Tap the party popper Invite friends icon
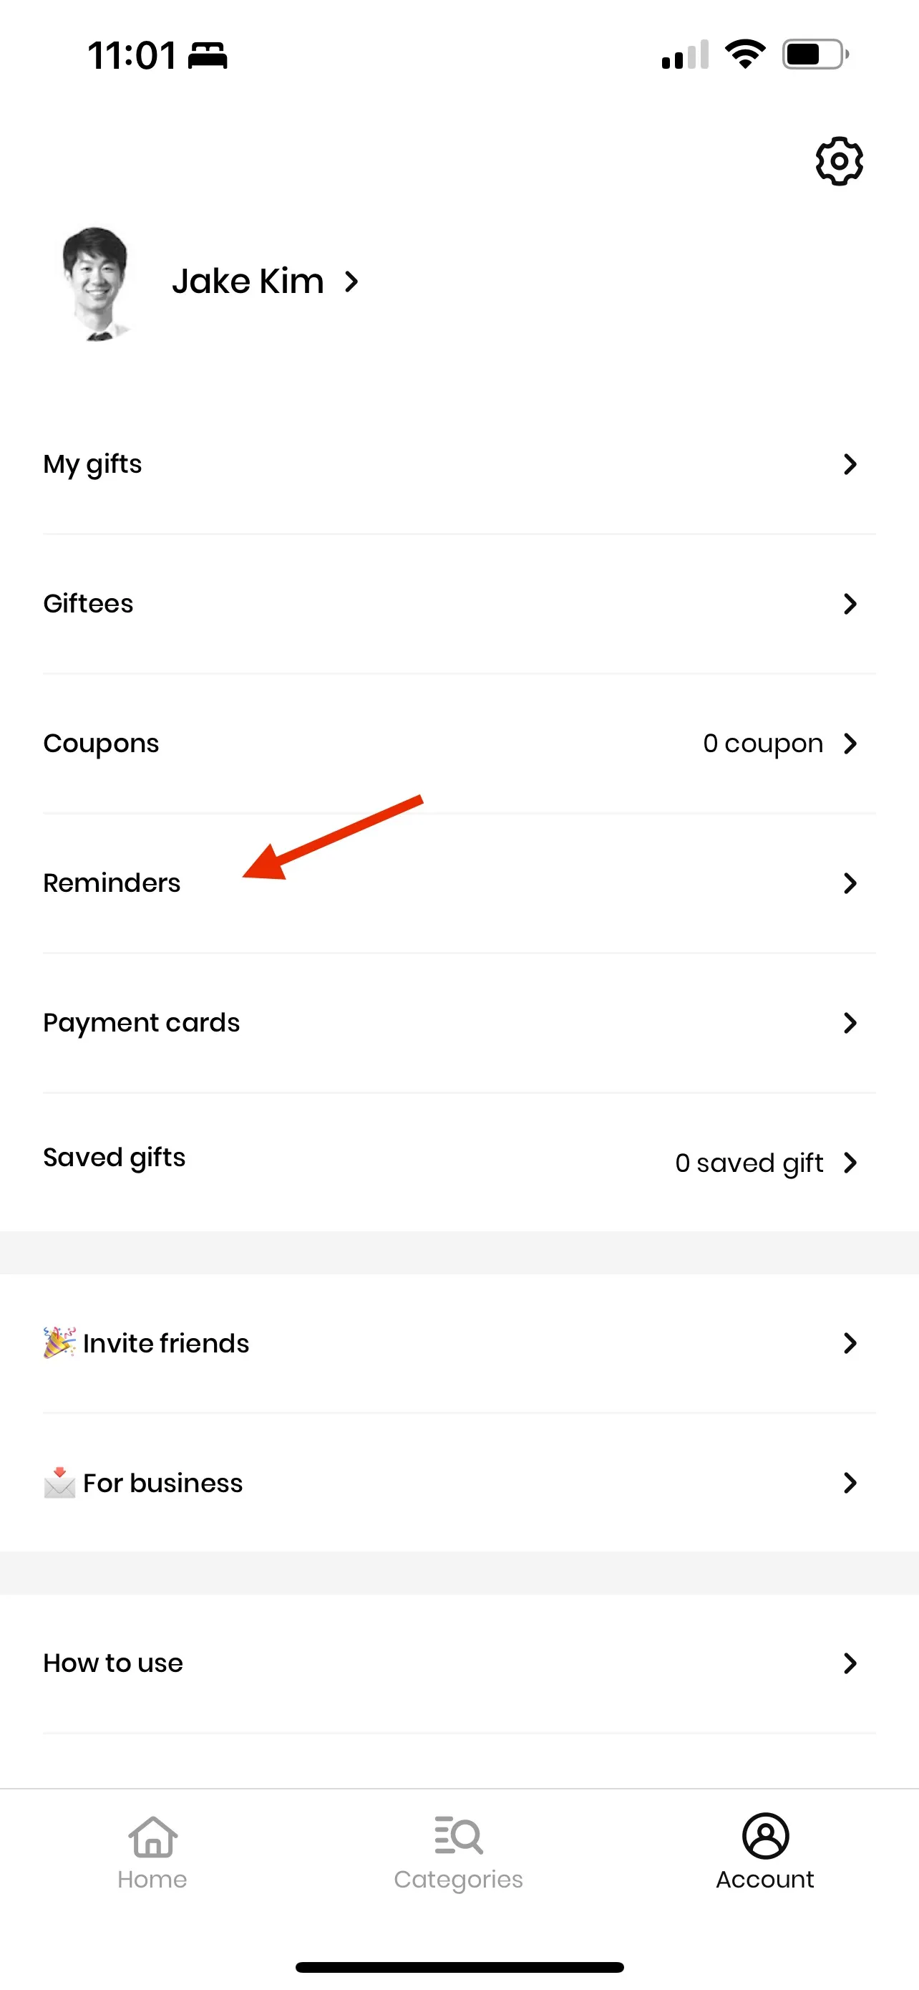The width and height of the screenshot is (919, 1990). [x=59, y=1342]
